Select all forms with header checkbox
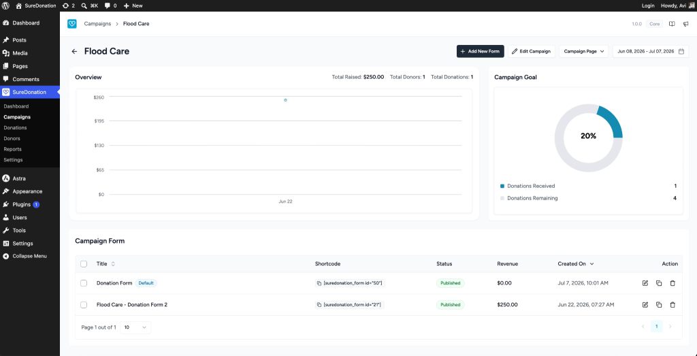697x356 pixels. click(84, 264)
